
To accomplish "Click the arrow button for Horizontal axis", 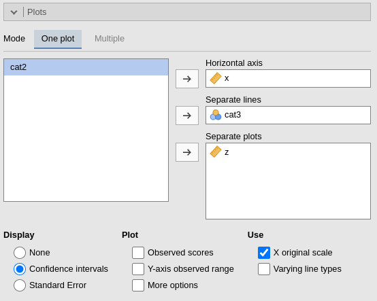I will (x=187, y=79).
